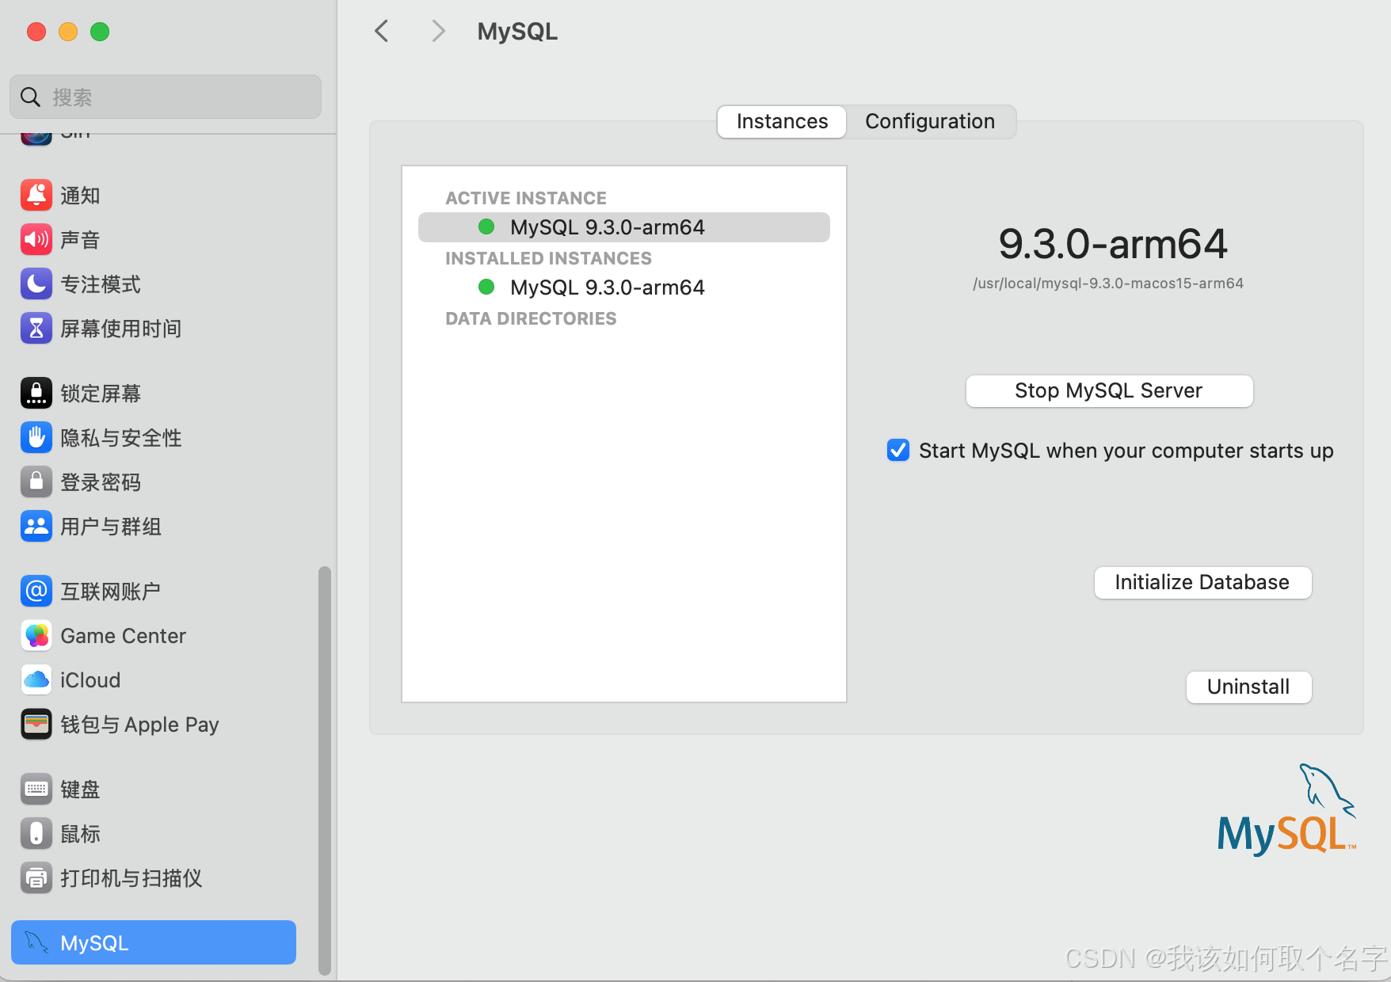Maximize the window with the green button

(100, 32)
